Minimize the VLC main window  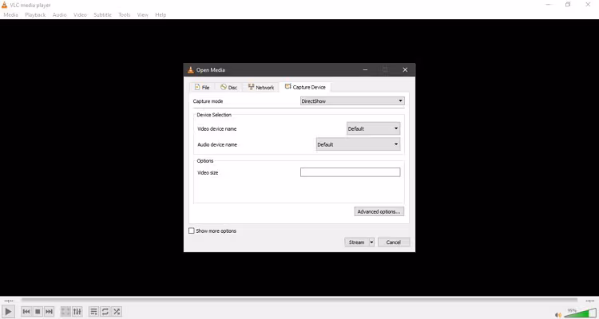click(x=549, y=5)
